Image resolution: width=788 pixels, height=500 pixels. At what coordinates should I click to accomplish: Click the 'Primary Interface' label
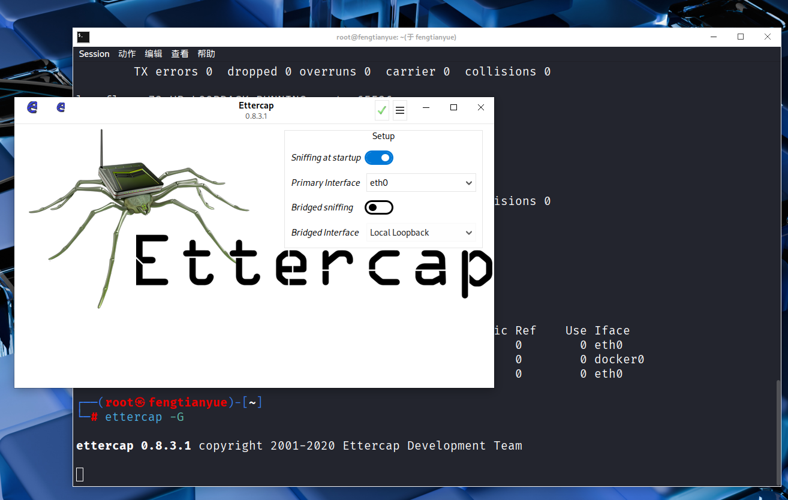click(326, 183)
